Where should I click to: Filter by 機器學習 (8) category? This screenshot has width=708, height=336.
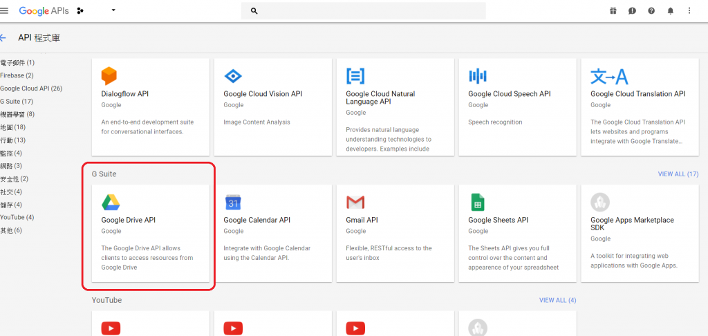[17, 114]
